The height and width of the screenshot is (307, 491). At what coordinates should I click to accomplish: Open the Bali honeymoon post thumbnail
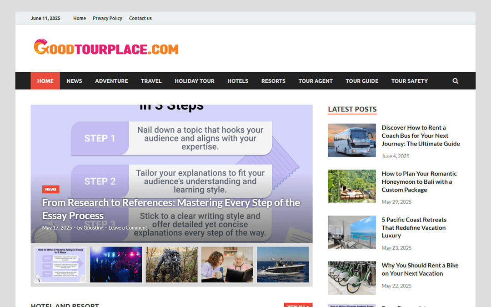tap(352, 186)
